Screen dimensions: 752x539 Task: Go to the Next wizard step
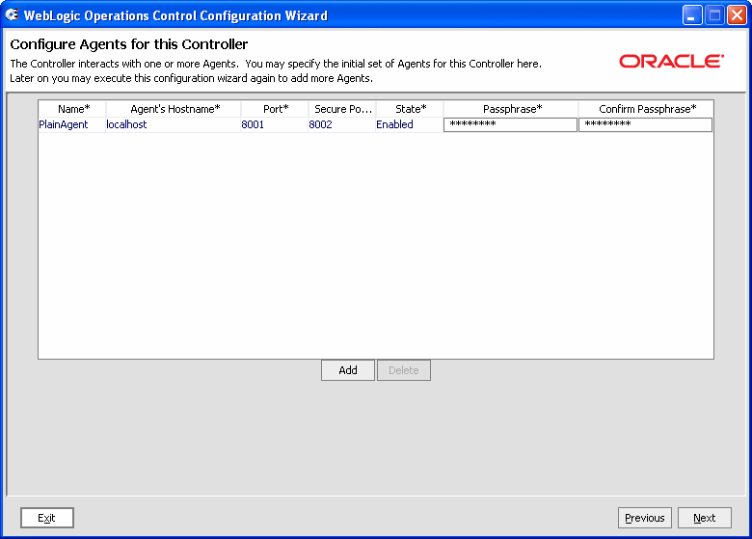705,518
